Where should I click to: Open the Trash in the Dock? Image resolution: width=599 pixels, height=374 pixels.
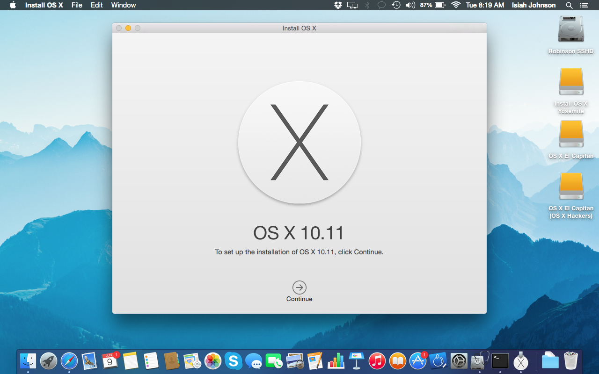tap(571, 360)
